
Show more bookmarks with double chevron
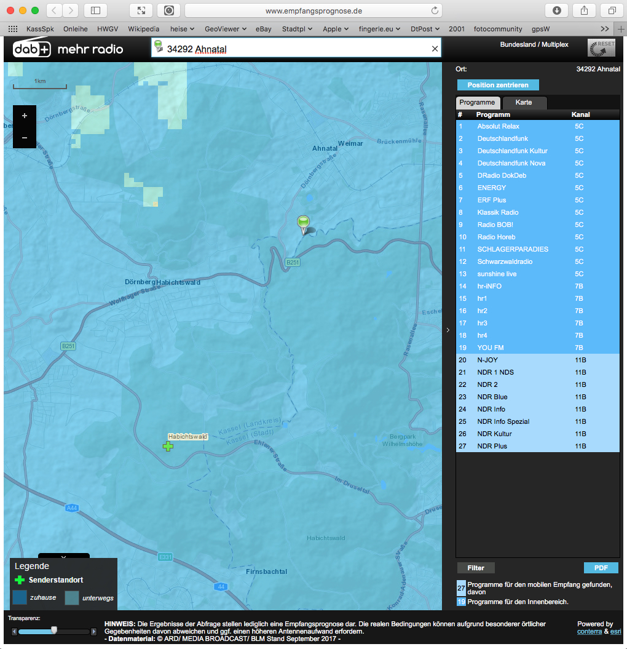pos(605,29)
